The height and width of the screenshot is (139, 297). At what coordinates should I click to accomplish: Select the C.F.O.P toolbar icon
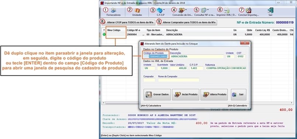pos(159,10)
